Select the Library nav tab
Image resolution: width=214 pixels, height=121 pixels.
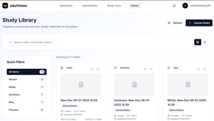[135, 6]
